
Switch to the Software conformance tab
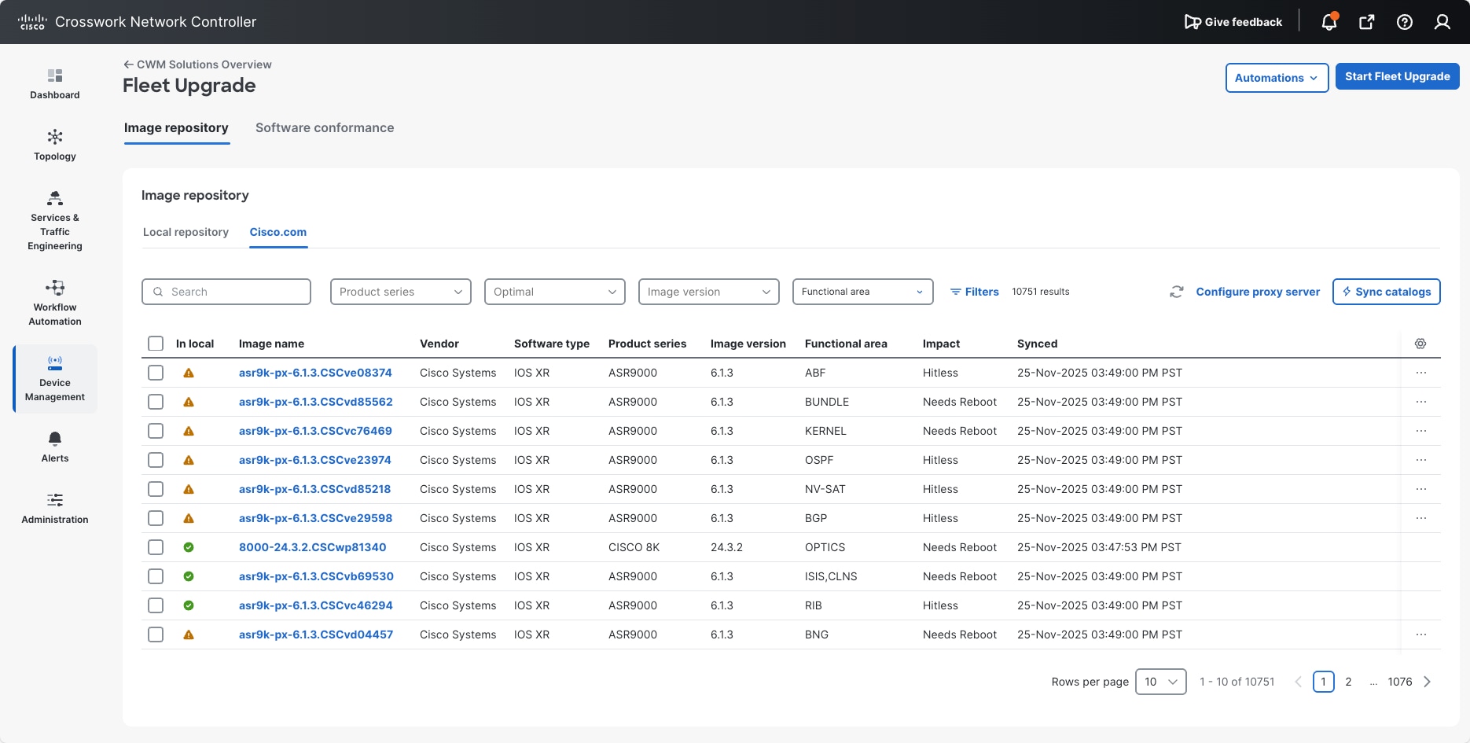point(325,127)
